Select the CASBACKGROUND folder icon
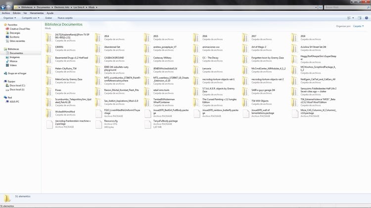Image resolution: width=371 pixels, height=208 pixels. click(x=98, y=59)
